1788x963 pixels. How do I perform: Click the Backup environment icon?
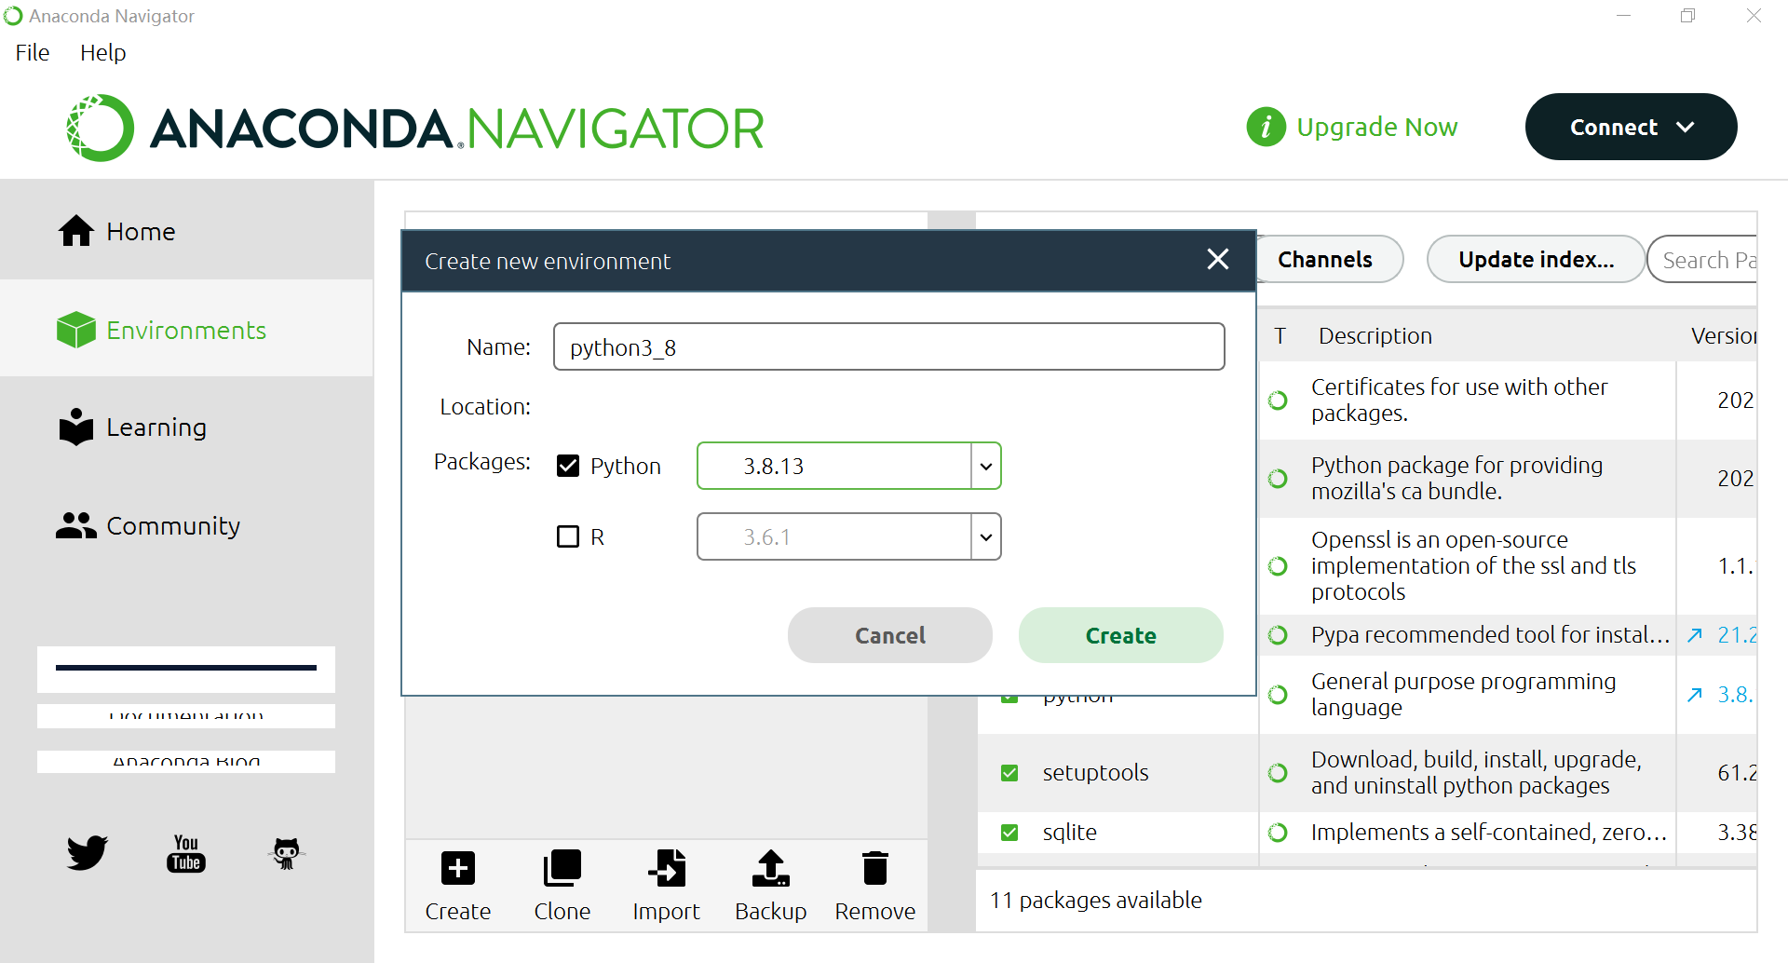771,868
